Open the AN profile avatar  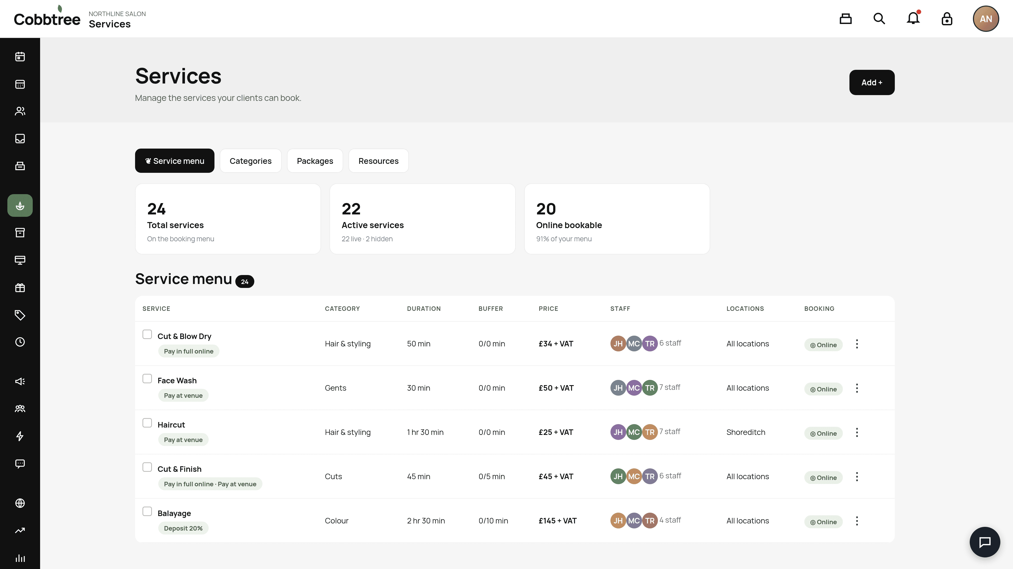[986, 19]
